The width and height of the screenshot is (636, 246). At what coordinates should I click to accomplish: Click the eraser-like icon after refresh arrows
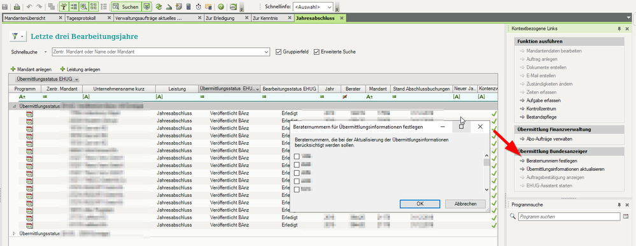tap(169, 7)
